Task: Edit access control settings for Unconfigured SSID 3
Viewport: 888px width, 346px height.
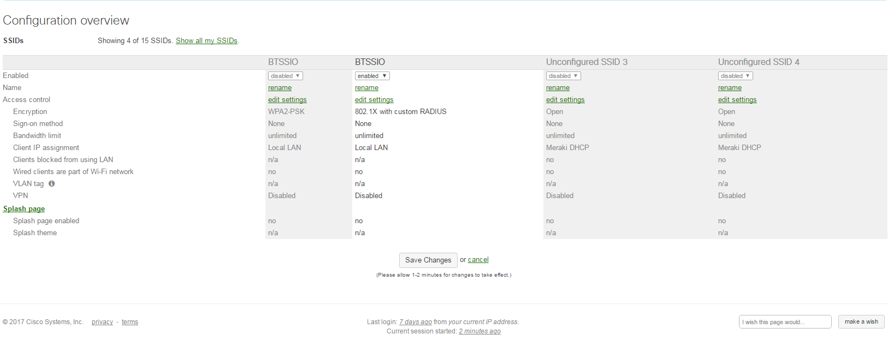Action: click(565, 100)
